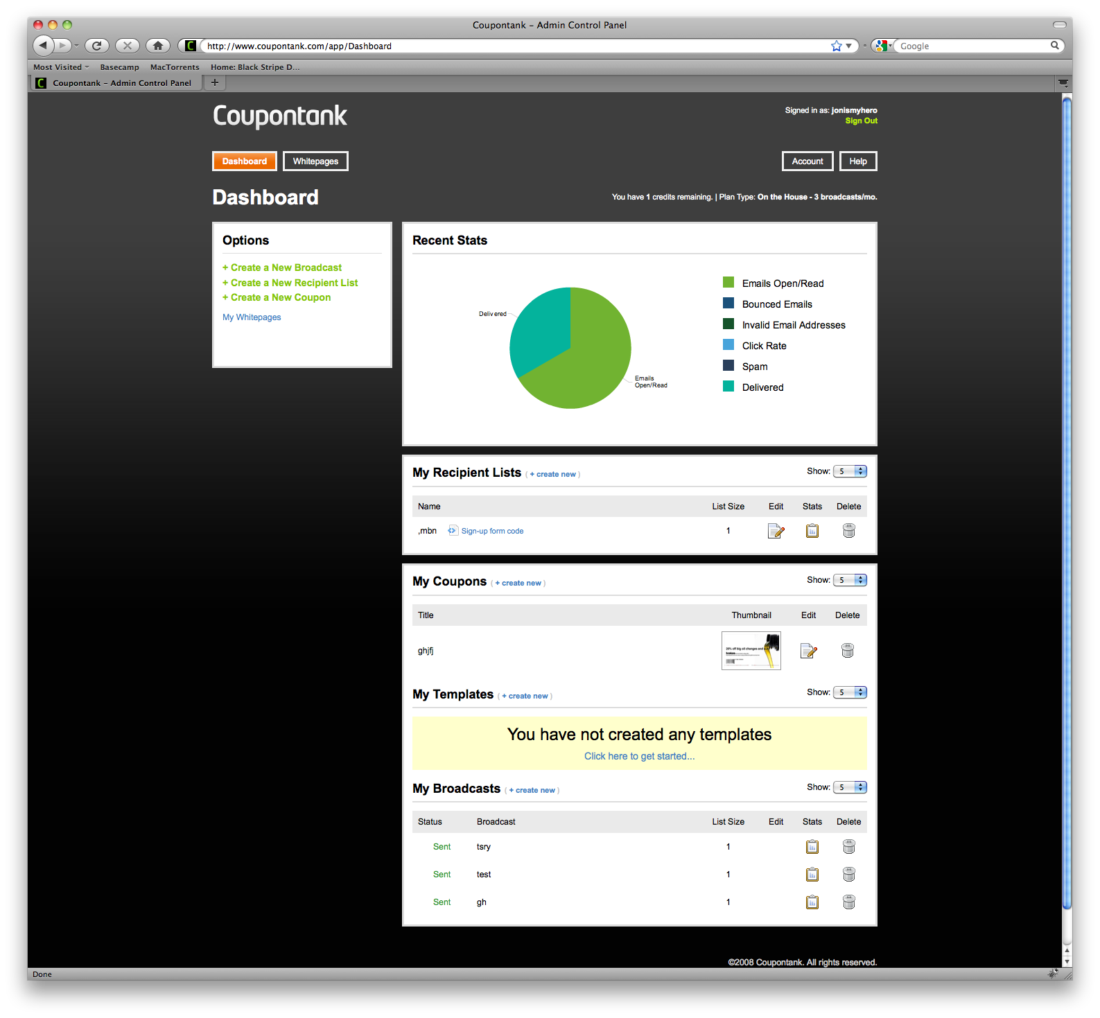Expand the Most Visited bookmarks menu
The image size is (1100, 1018).
pyautogui.click(x=61, y=67)
